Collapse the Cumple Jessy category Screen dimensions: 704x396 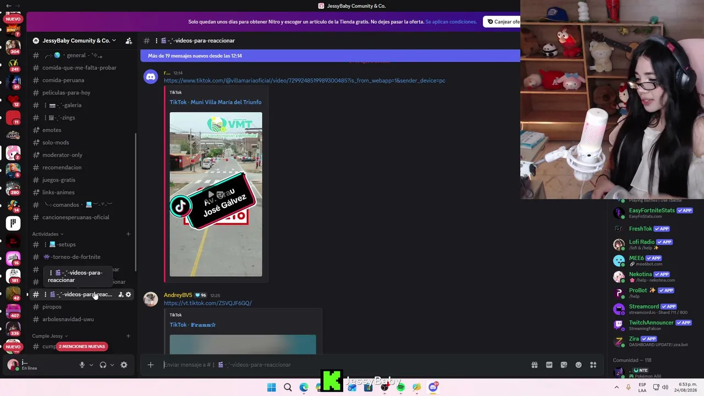50,336
